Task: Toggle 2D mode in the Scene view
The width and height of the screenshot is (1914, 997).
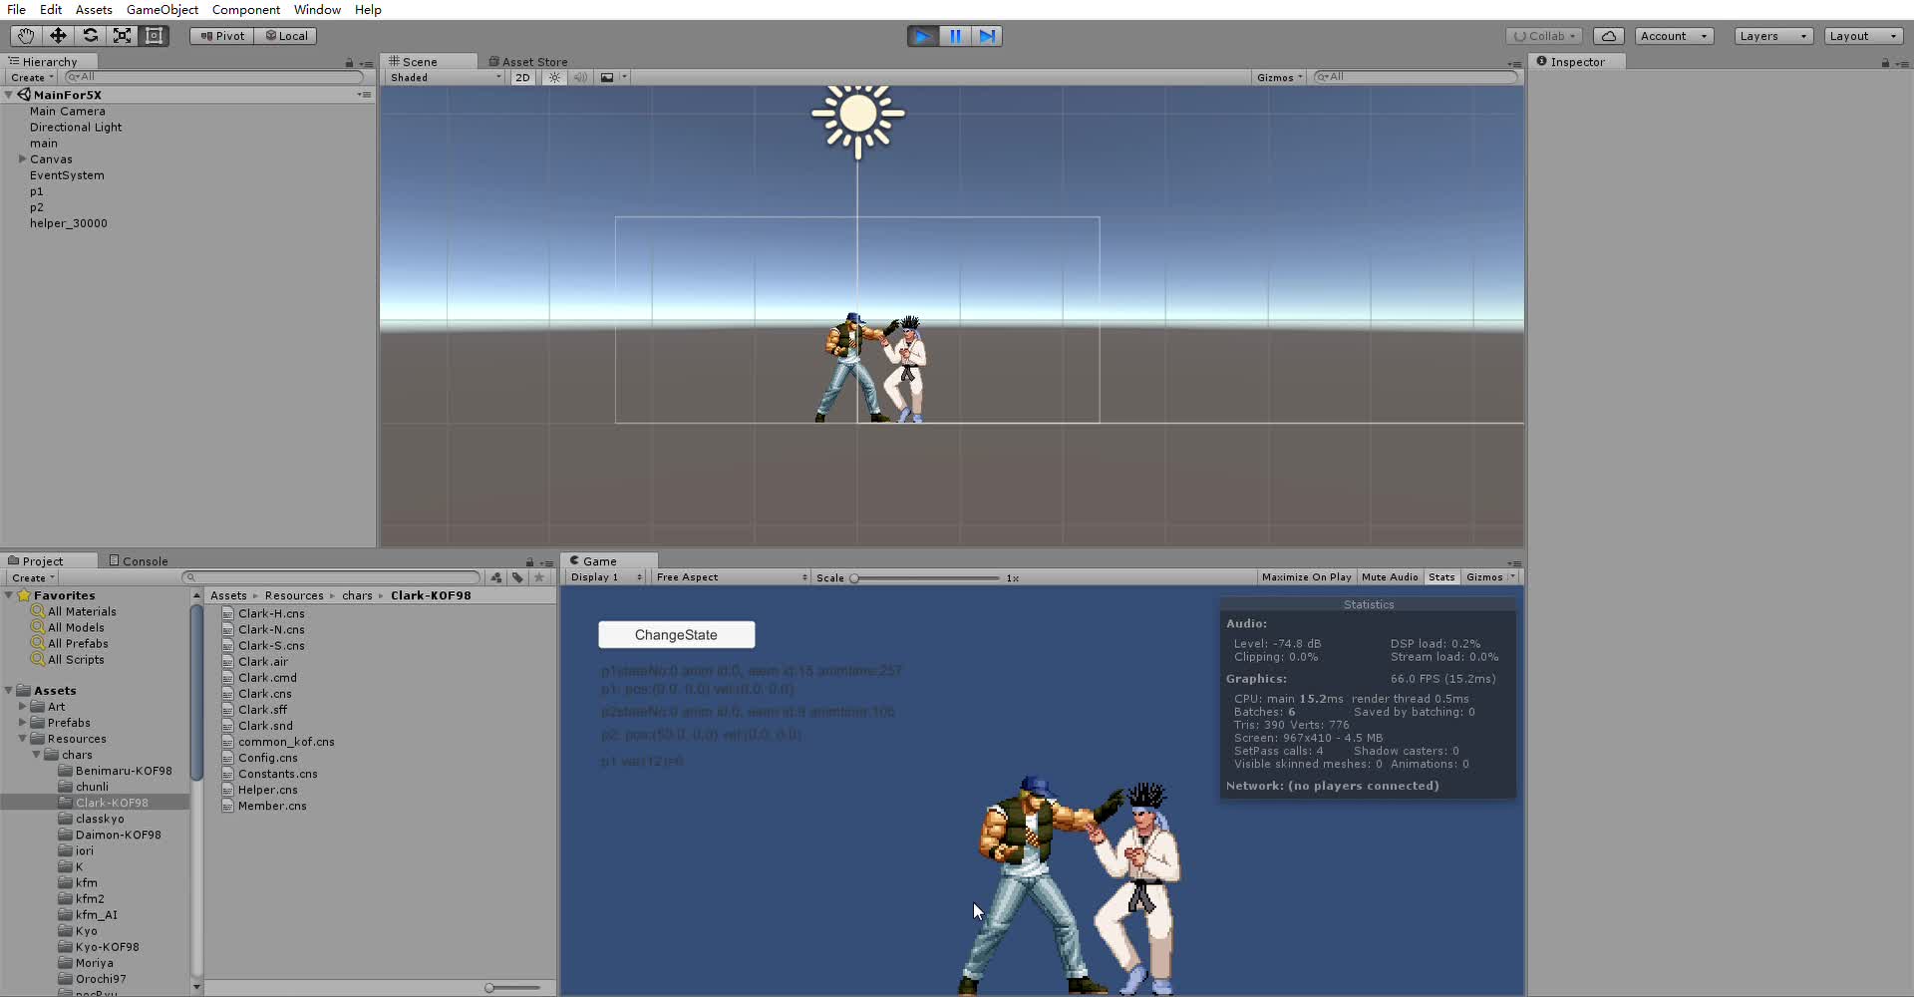Action: (522, 77)
